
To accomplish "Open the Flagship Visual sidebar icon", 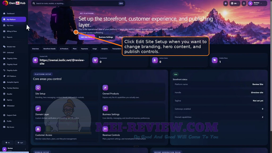I will tap(4, 64).
